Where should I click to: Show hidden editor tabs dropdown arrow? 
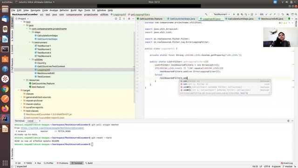(292, 19)
